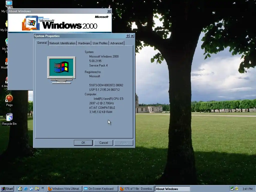Click the search magnifier quick launch icon
This screenshot has height=192, width=256.
pos(37,189)
